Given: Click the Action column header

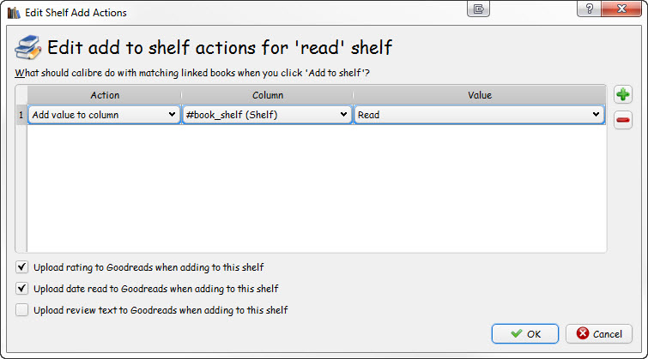Looking at the screenshot, I should (105, 95).
